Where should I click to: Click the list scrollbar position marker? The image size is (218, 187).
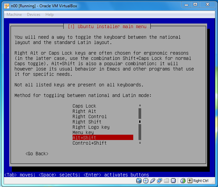click(x=140, y=122)
